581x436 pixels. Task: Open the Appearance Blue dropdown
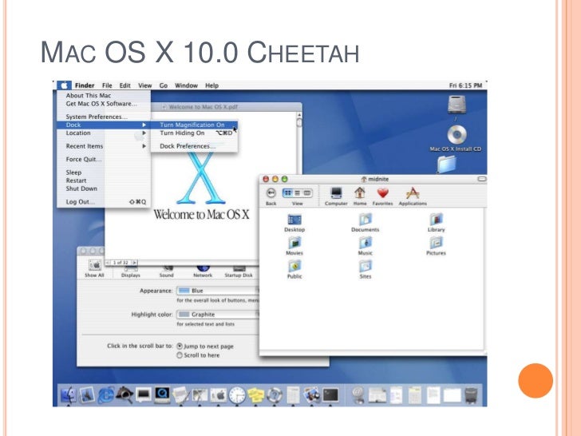[218, 291]
